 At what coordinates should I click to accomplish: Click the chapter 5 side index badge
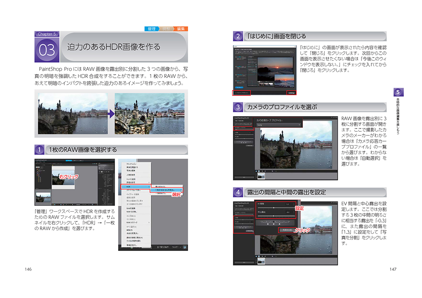pos(398,92)
